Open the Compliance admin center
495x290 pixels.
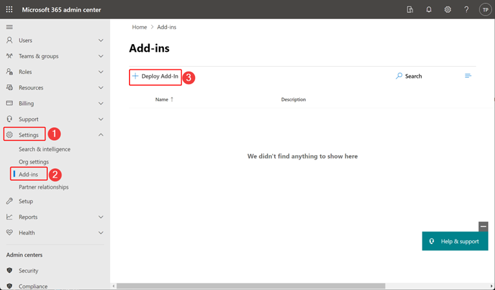coord(33,286)
